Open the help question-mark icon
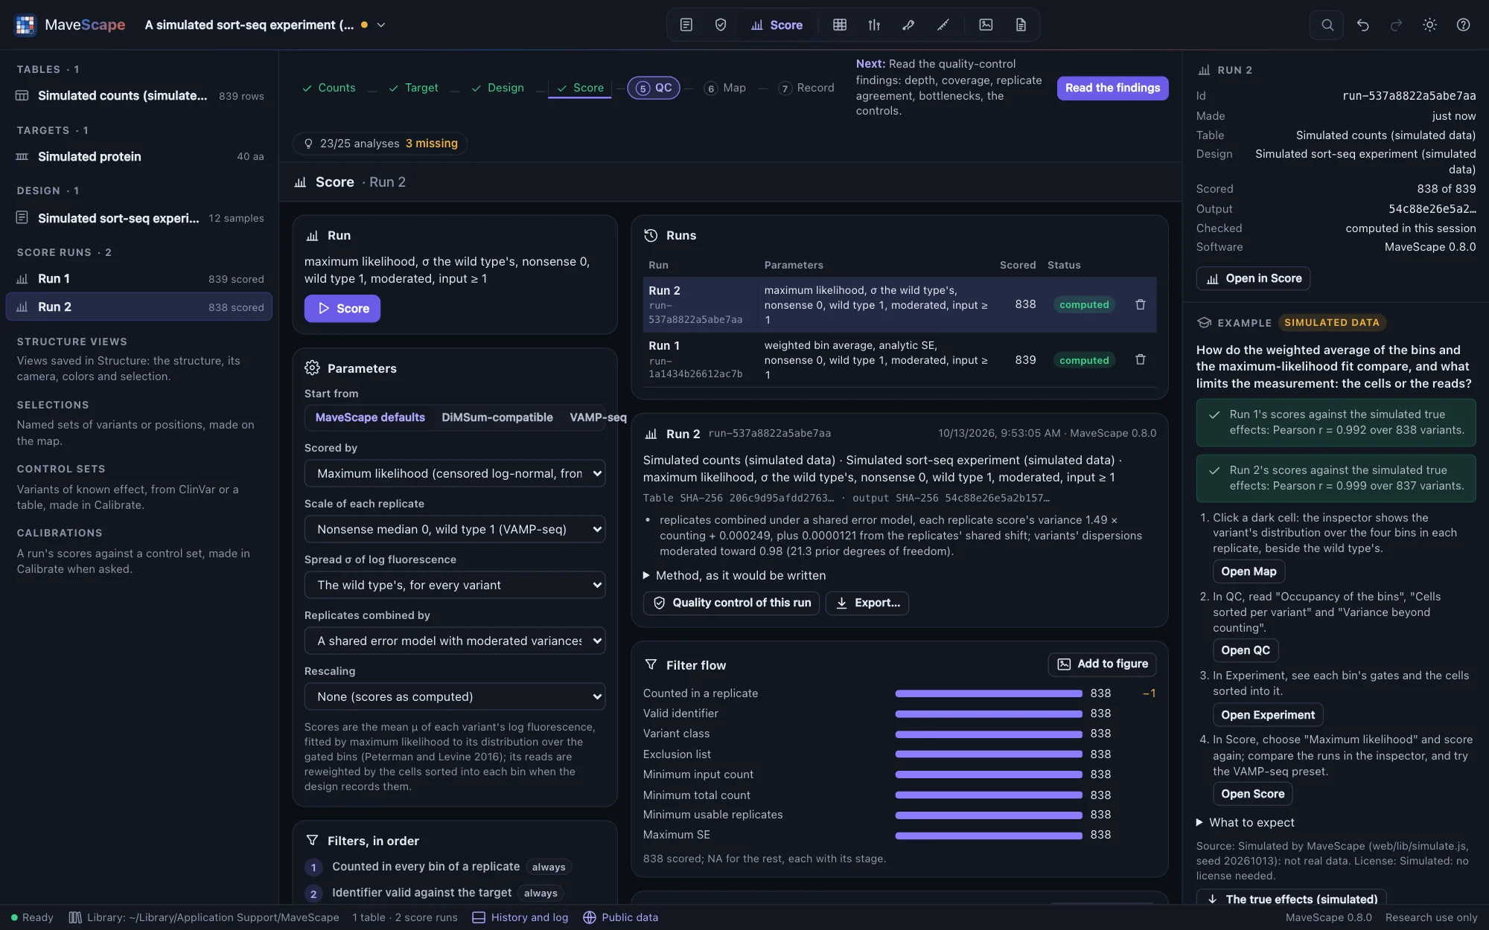 tap(1463, 25)
